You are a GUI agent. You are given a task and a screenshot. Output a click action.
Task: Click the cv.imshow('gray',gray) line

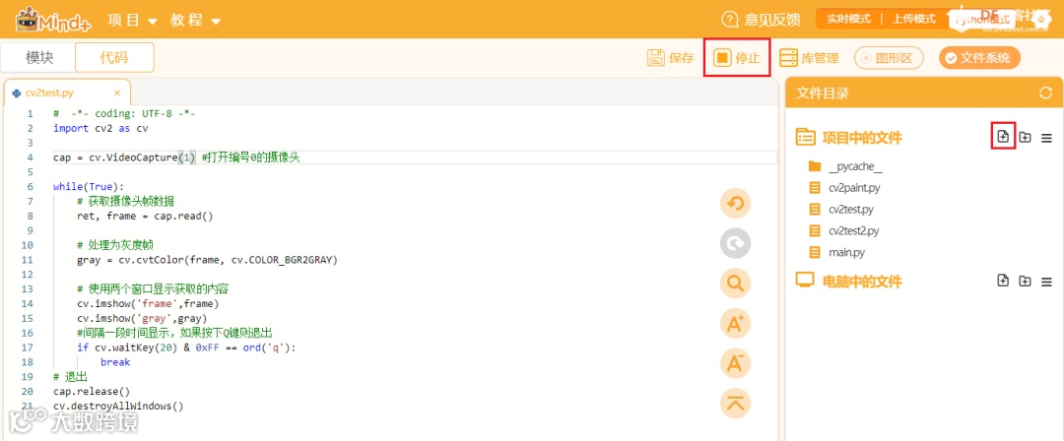click(x=142, y=318)
